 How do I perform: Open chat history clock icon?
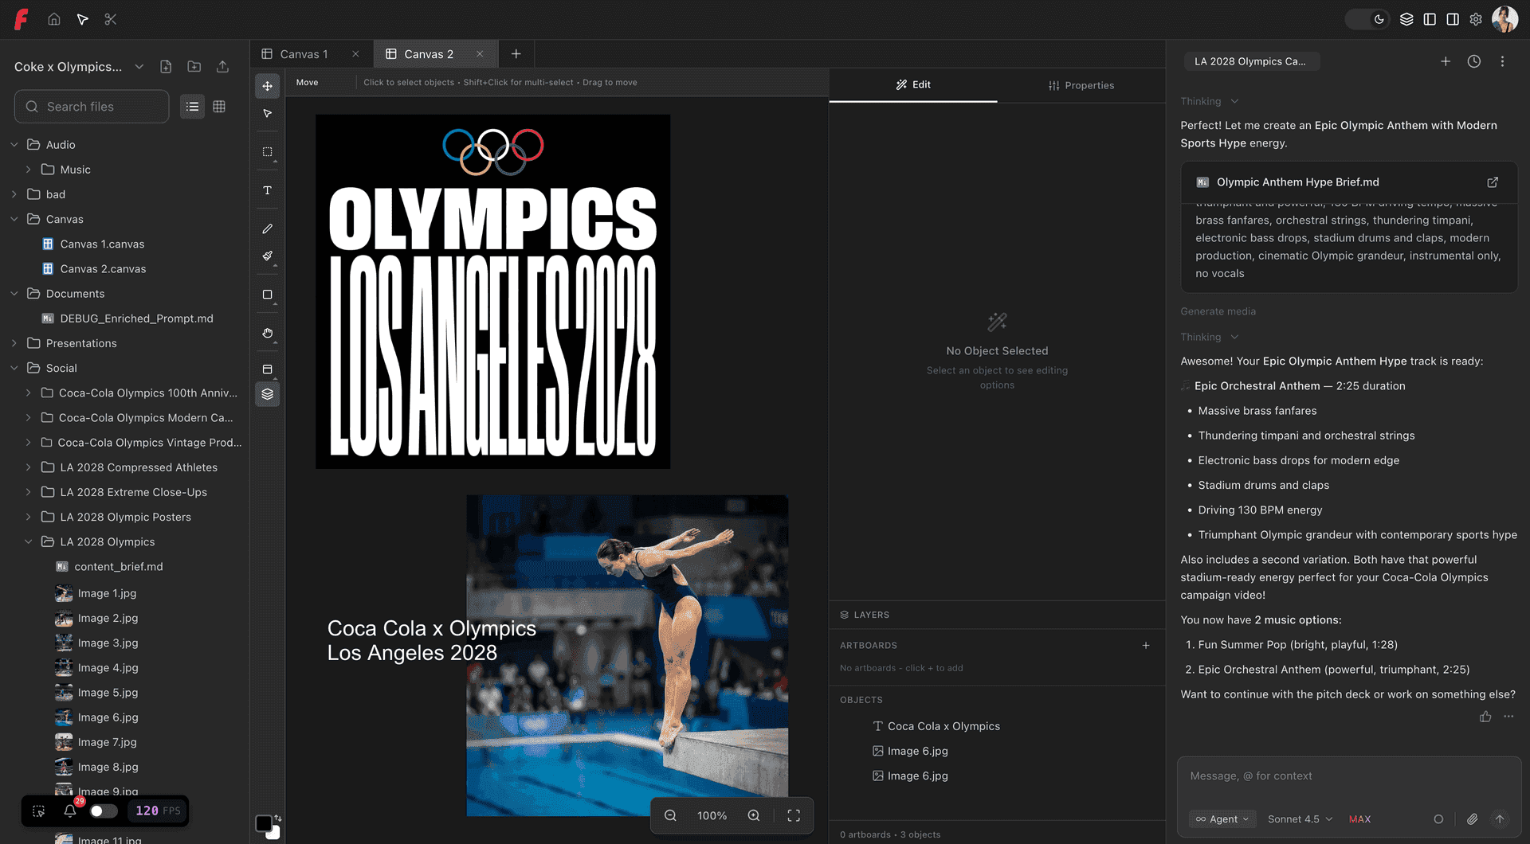(1473, 61)
